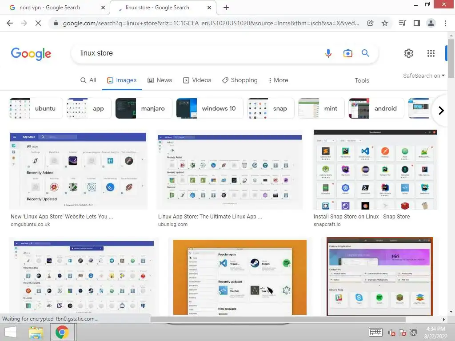The height and width of the screenshot is (341, 455).
Task: Open the snapcraft Snap Store thumbnail
Action: pos(375,170)
